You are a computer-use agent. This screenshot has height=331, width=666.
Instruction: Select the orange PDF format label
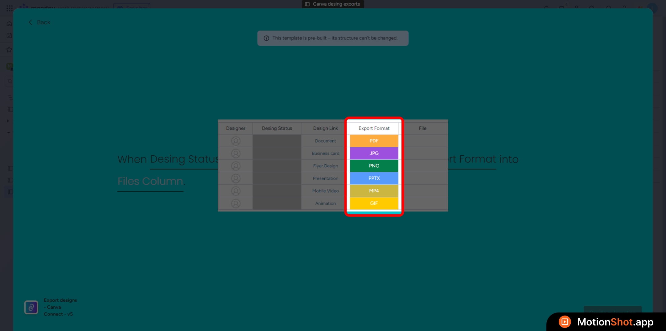(x=374, y=141)
